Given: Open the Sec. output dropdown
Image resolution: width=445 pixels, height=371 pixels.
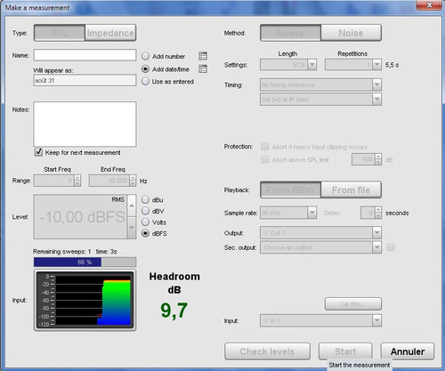Looking at the screenshot, I should (x=320, y=247).
